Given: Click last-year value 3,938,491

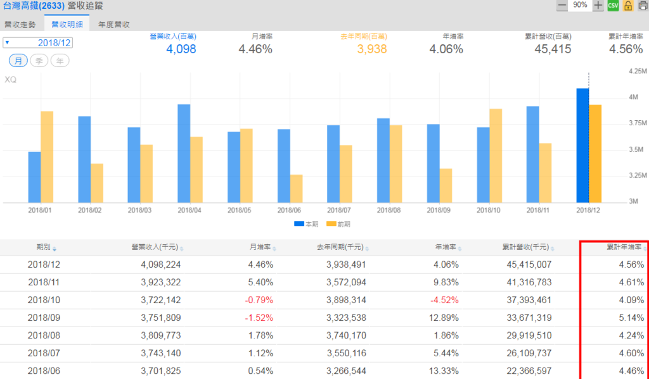Looking at the screenshot, I should click(x=346, y=264).
